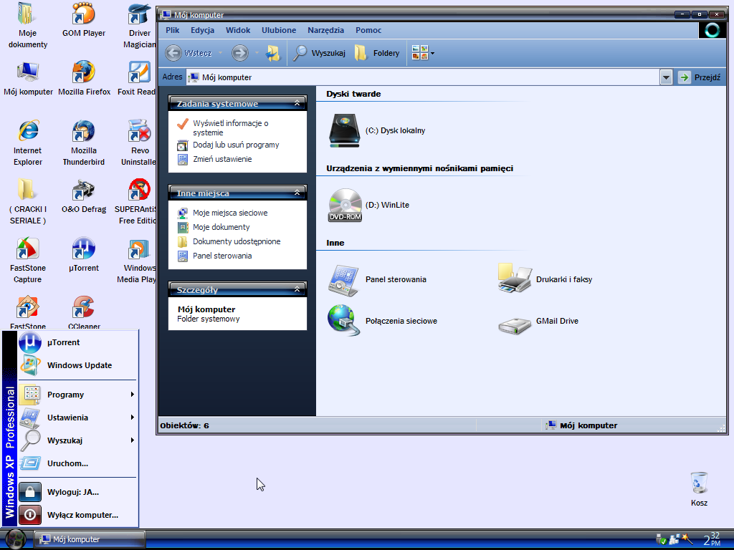The width and height of the screenshot is (734, 550).
Task: Select the (C:) Dysk lokalny drive icon
Action: point(344,130)
